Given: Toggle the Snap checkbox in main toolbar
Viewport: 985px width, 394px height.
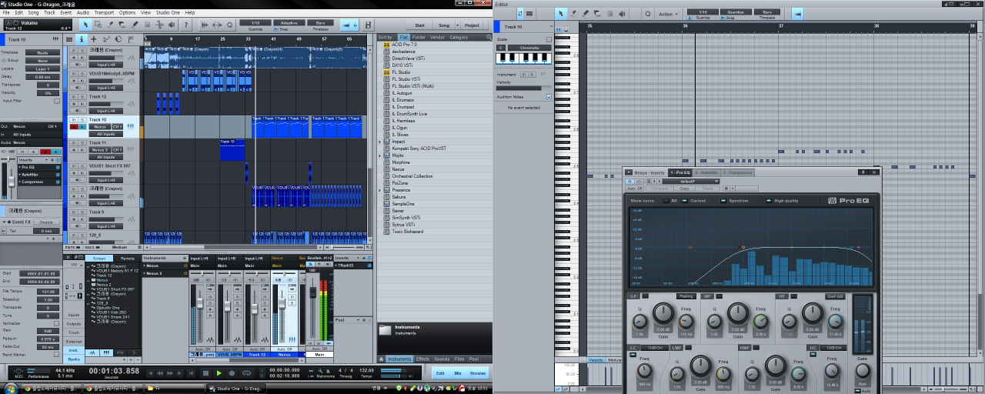Looking at the screenshot, I should (x=275, y=29).
